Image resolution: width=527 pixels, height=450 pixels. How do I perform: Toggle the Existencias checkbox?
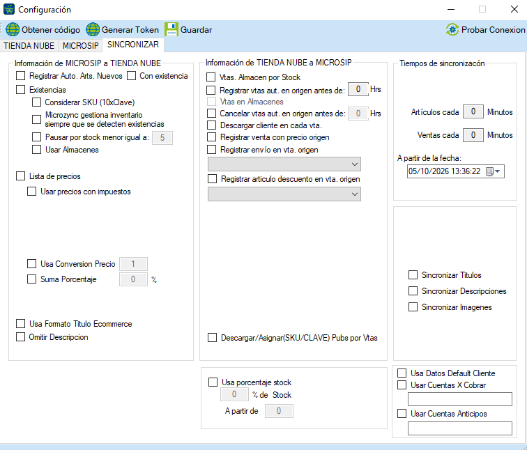[20, 90]
